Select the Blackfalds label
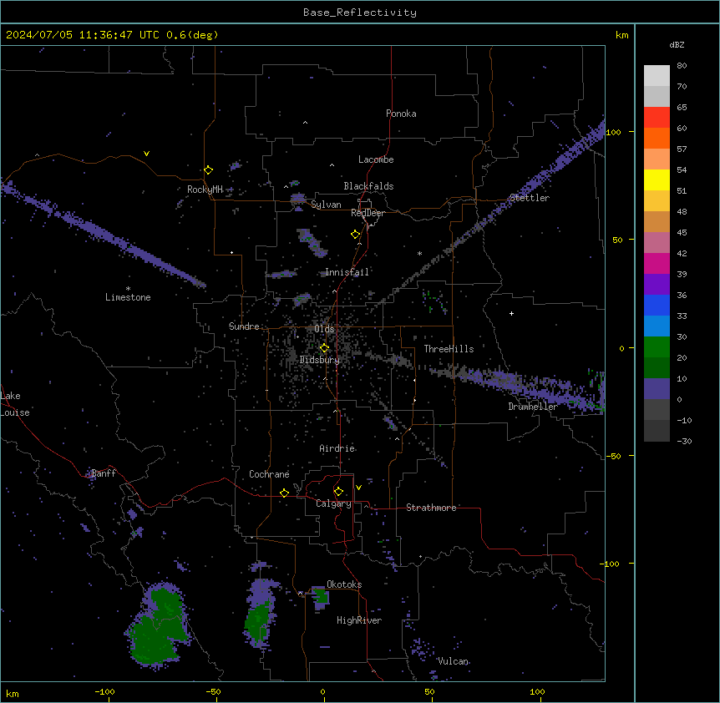 tap(368, 186)
